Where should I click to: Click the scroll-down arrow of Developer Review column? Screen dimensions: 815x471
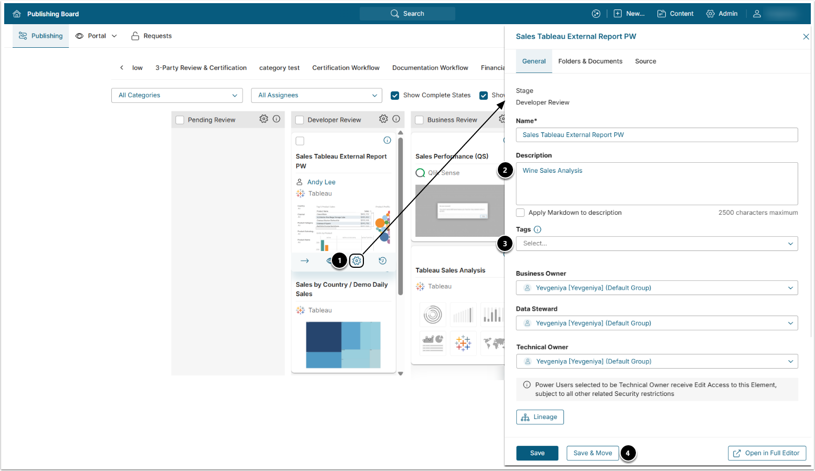pyautogui.click(x=401, y=373)
